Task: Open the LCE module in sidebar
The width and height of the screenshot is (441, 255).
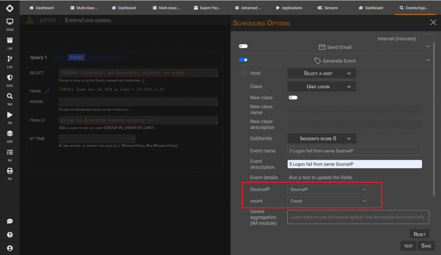Action: [9, 62]
